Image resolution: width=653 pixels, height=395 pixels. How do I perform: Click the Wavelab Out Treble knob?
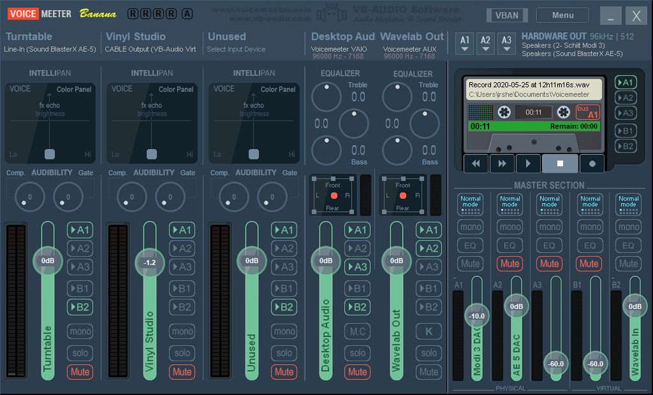tap(397, 97)
